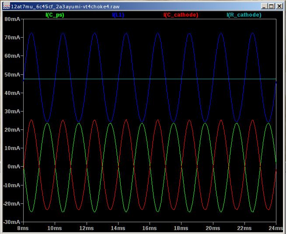
Task: Click the 14ms time axis label
Action: pyautogui.click(x=118, y=228)
